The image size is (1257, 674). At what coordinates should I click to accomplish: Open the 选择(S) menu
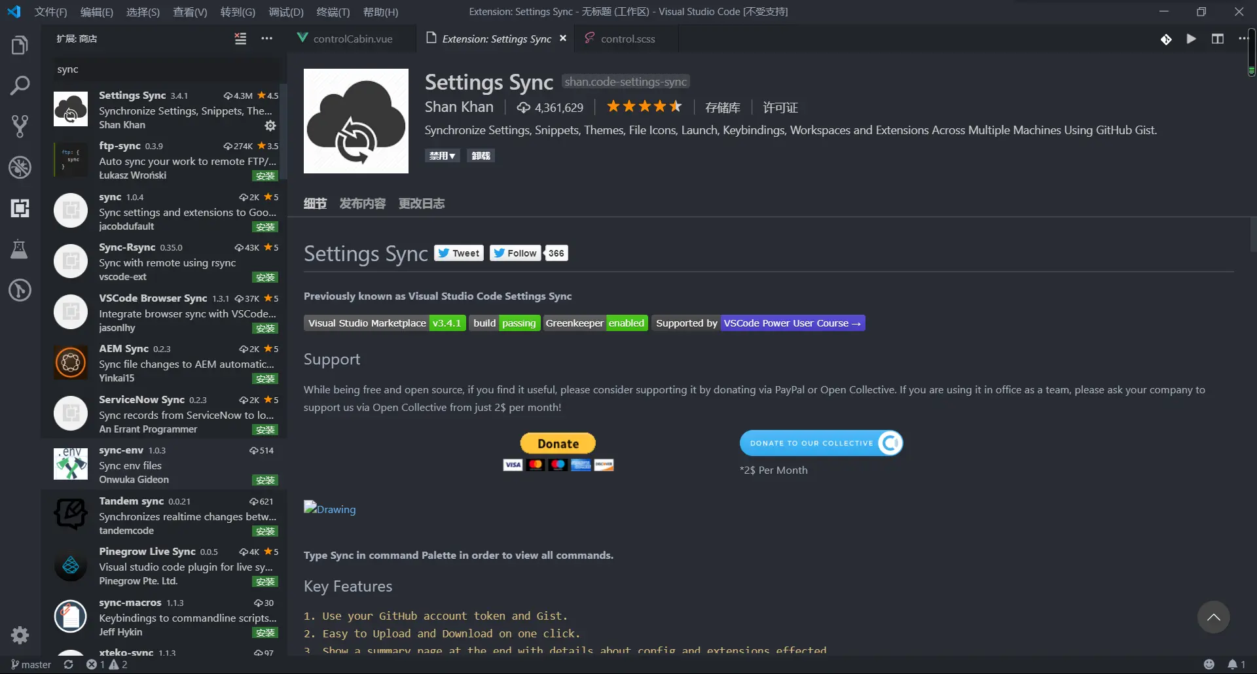coord(143,12)
